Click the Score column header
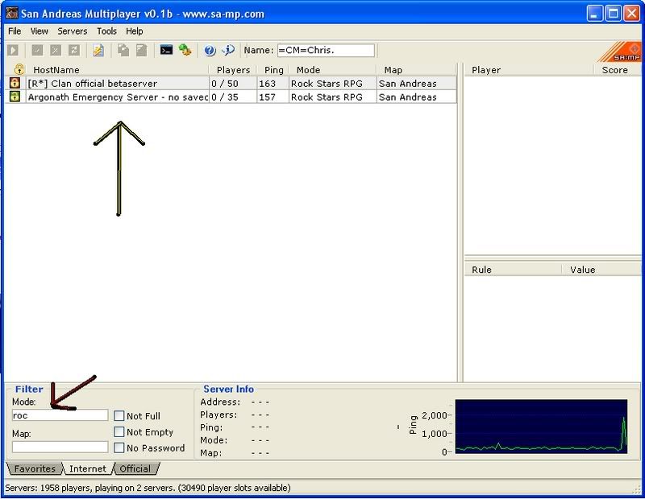This screenshot has width=645, height=499. point(618,70)
